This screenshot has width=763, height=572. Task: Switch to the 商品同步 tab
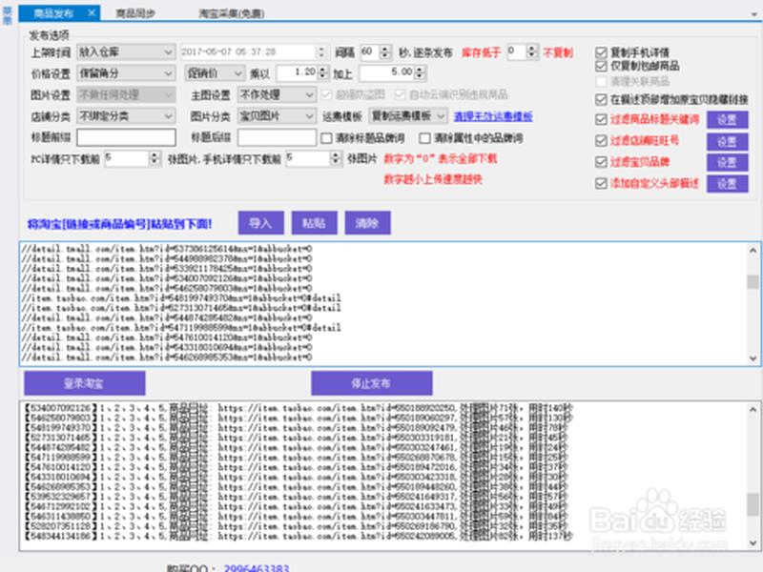pyautogui.click(x=135, y=13)
